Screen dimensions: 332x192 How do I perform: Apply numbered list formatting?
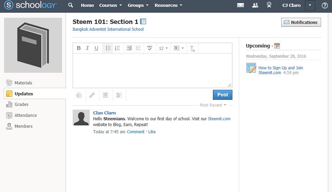[117, 48]
